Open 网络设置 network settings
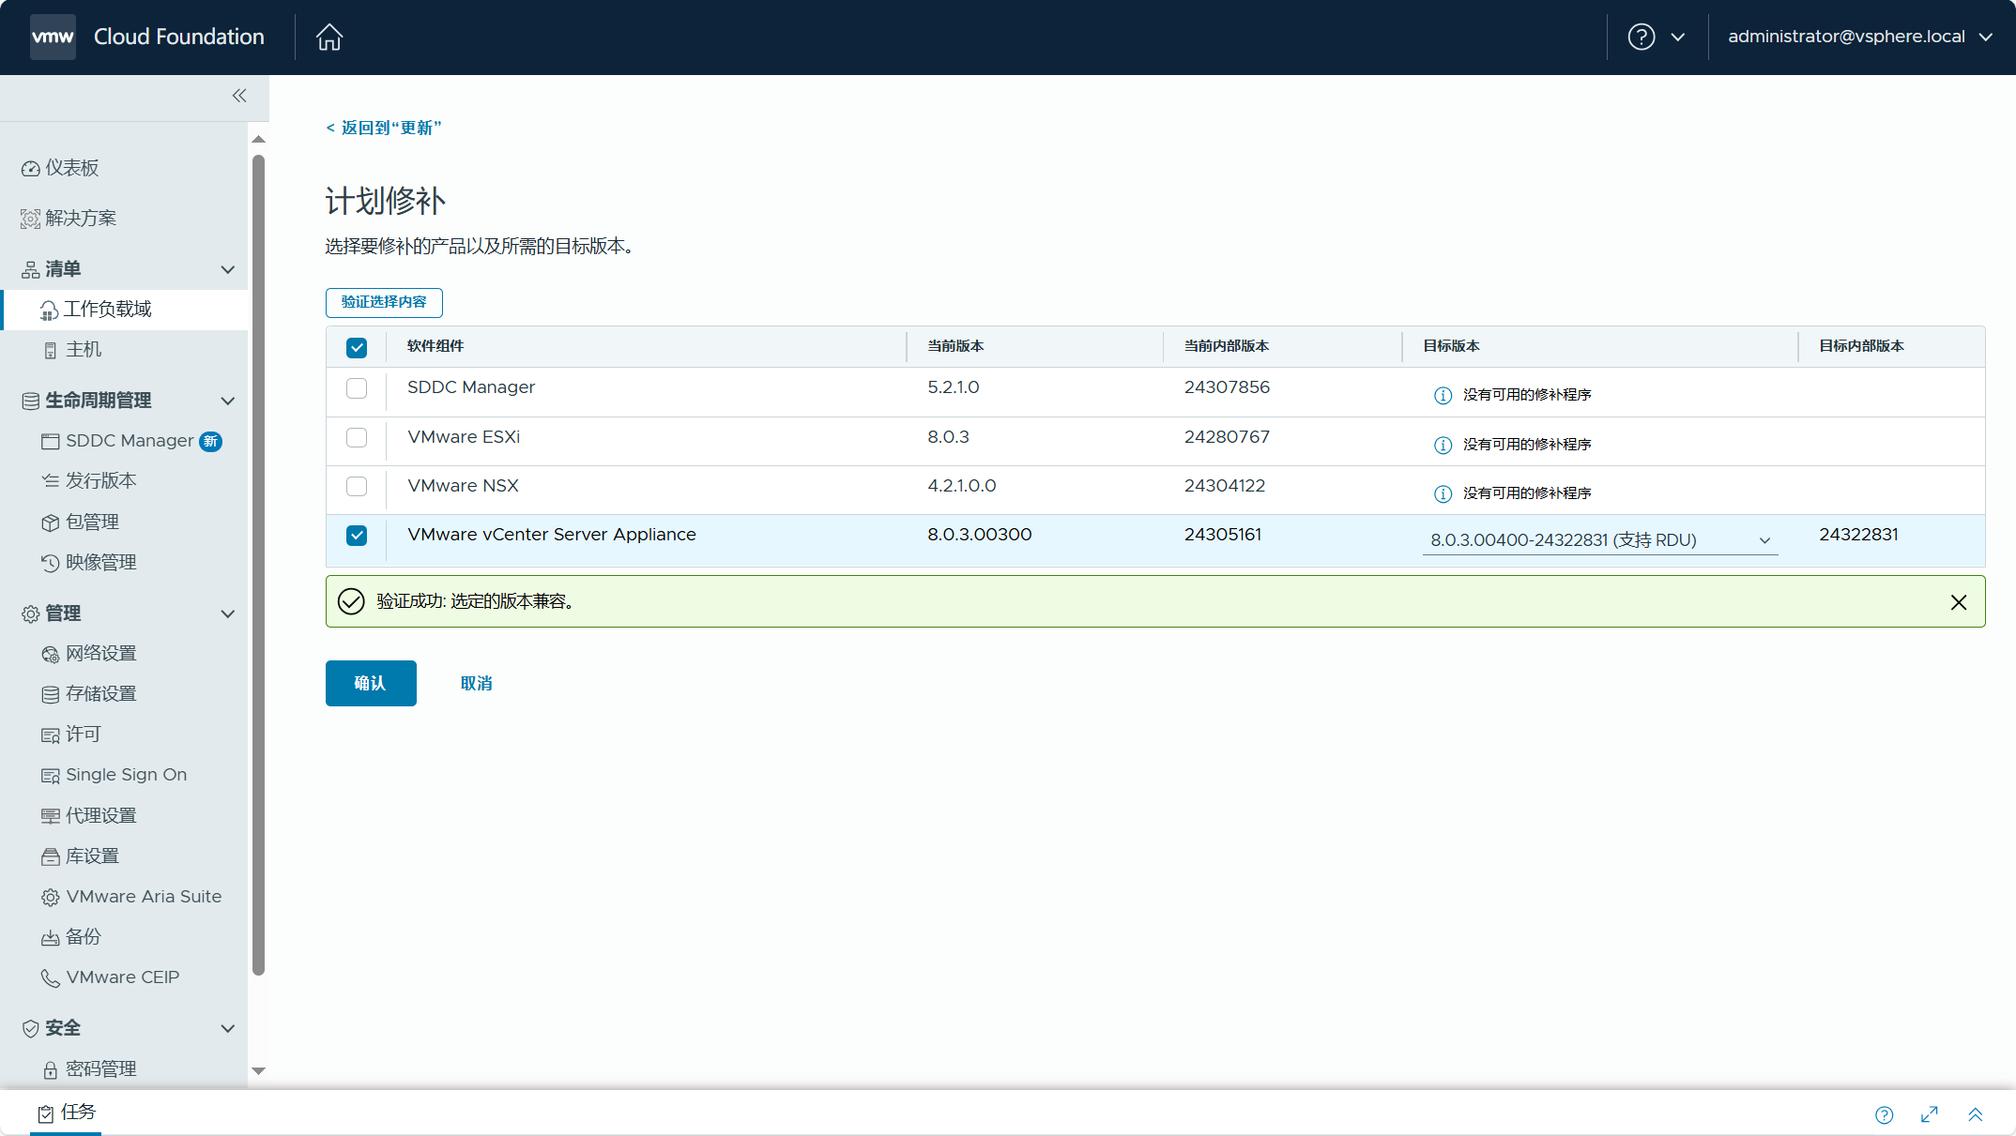 click(x=89, y=654)
